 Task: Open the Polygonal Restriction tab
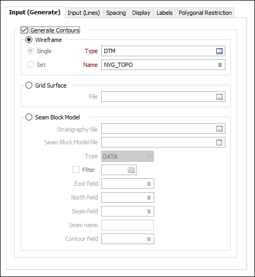pyautogui.click(x=205, y=13)
